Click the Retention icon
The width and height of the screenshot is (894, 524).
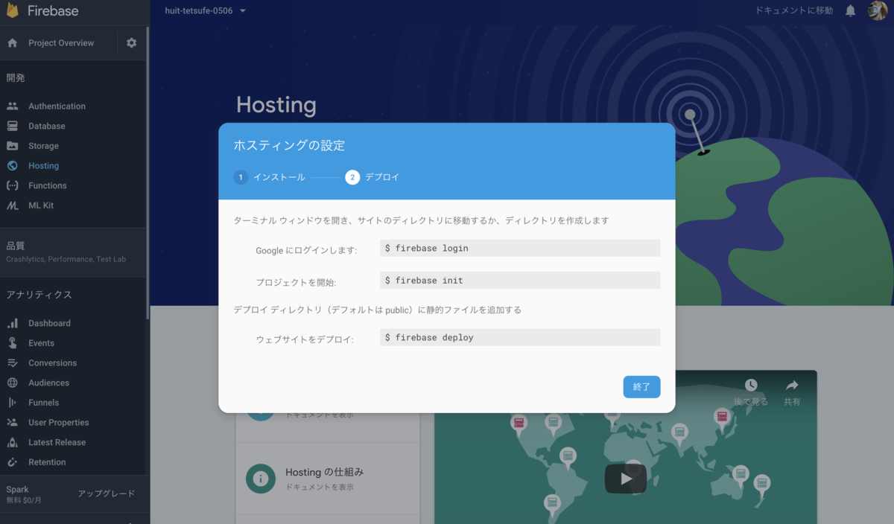click(12, 462)
